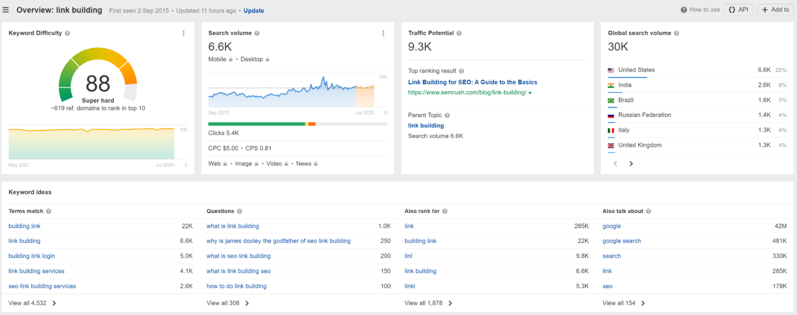Screen dimensions: 797x315
Task: Click the Keyword Difficulty gauge 88
Action: pyautogui.click(x=98, y=75)
